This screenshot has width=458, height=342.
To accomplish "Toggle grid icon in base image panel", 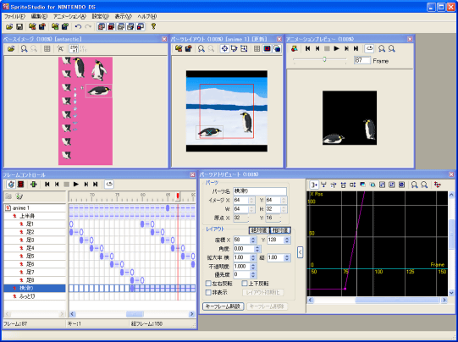I will click(x=47, y=49).
